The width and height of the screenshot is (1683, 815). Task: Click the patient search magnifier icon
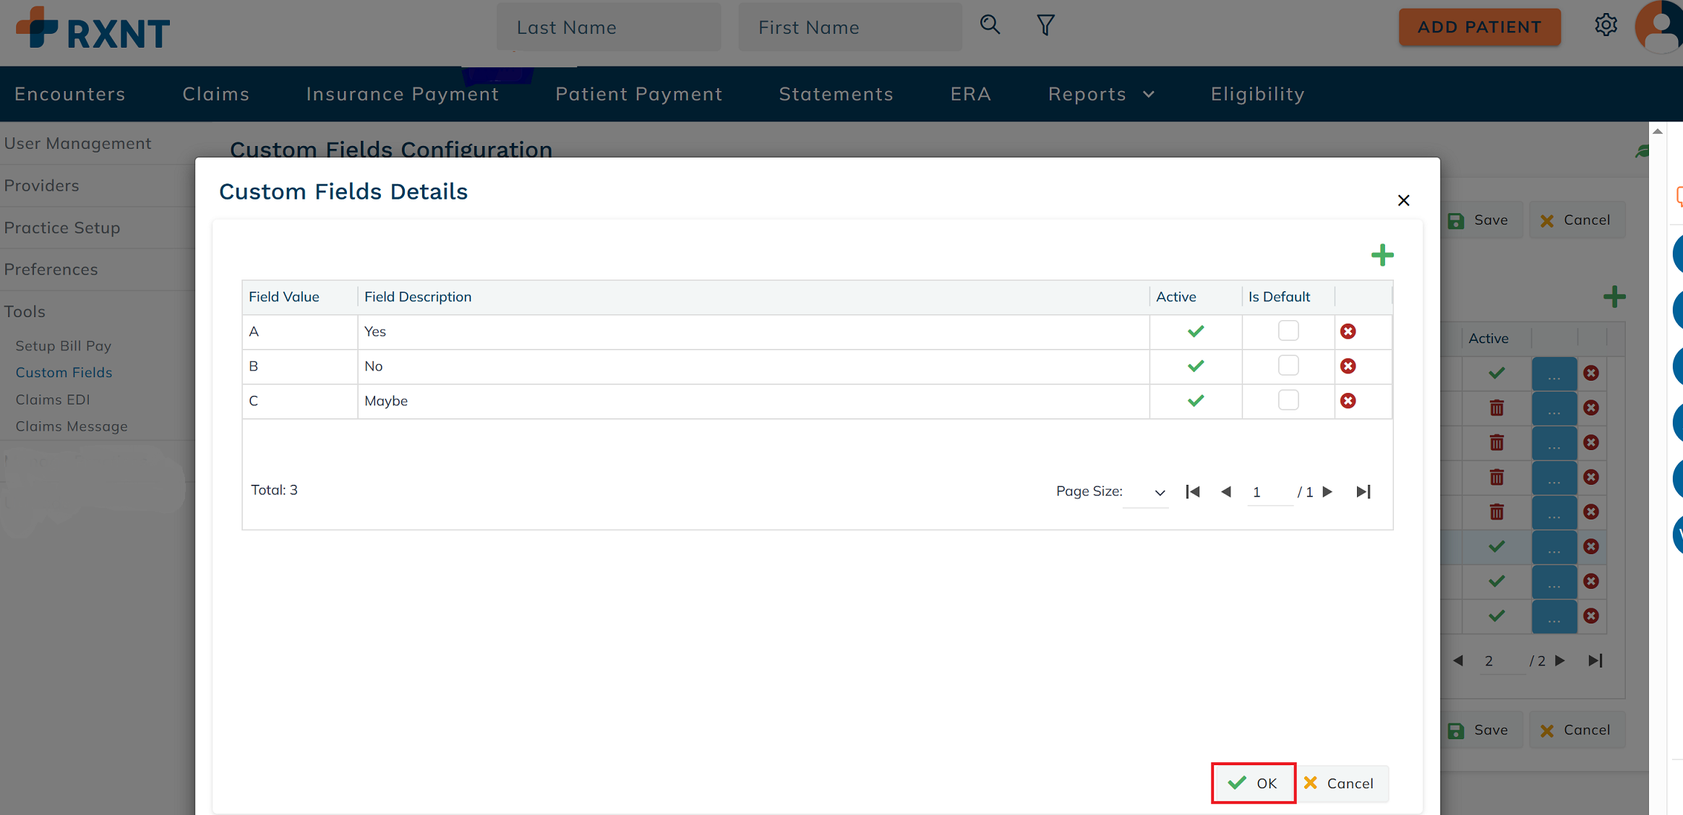click(x=990, y=25)
